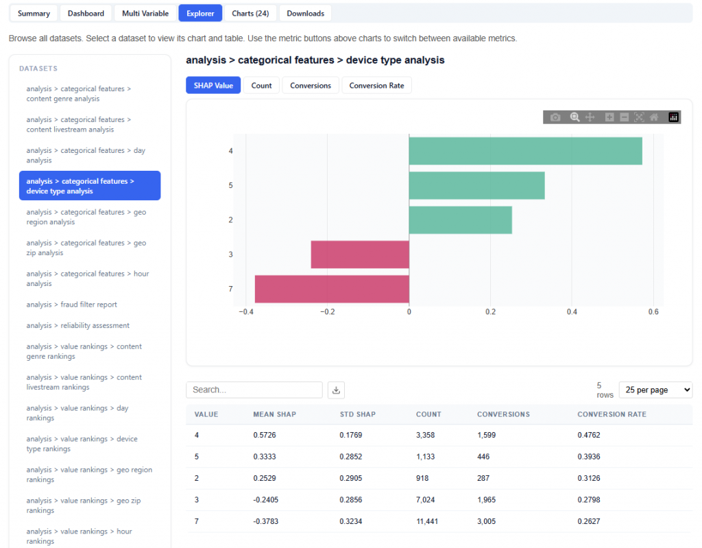Switch chart metric to Conversions
Image resolution: width=702 pixels, height=548 pixels.
(x=311, y=86)
